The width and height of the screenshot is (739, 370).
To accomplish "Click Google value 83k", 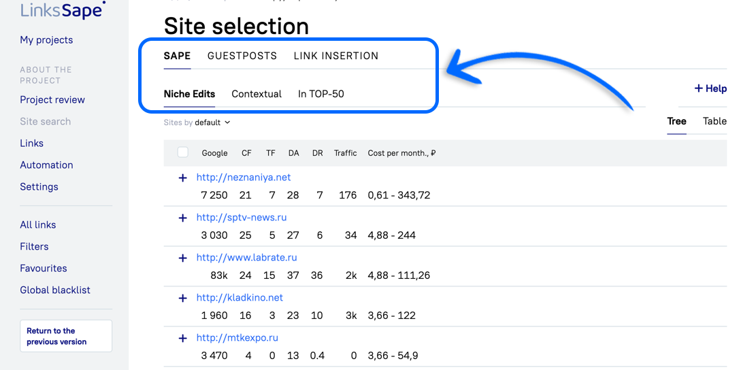I will click(219, 275).
